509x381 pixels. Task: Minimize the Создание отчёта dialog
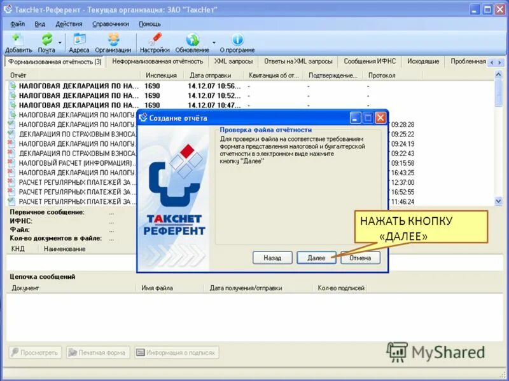coord(356,118)
